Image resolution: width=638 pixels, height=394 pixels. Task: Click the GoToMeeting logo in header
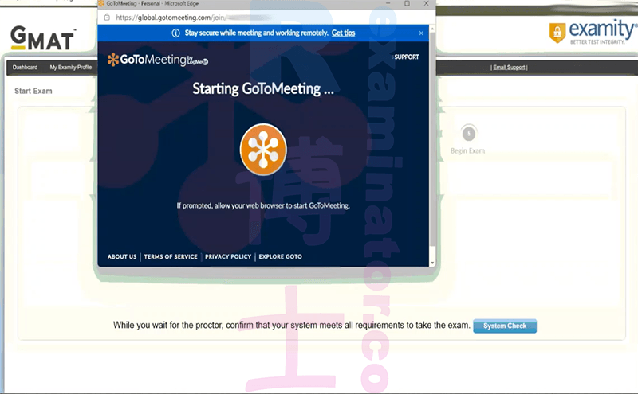tap(157, 60)
